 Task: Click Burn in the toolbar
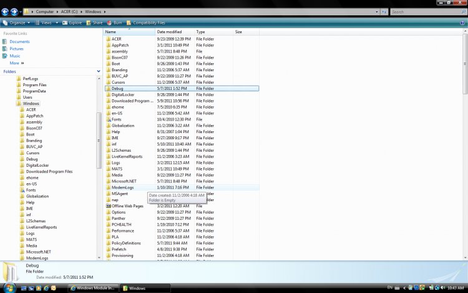[x=114, y=22]
